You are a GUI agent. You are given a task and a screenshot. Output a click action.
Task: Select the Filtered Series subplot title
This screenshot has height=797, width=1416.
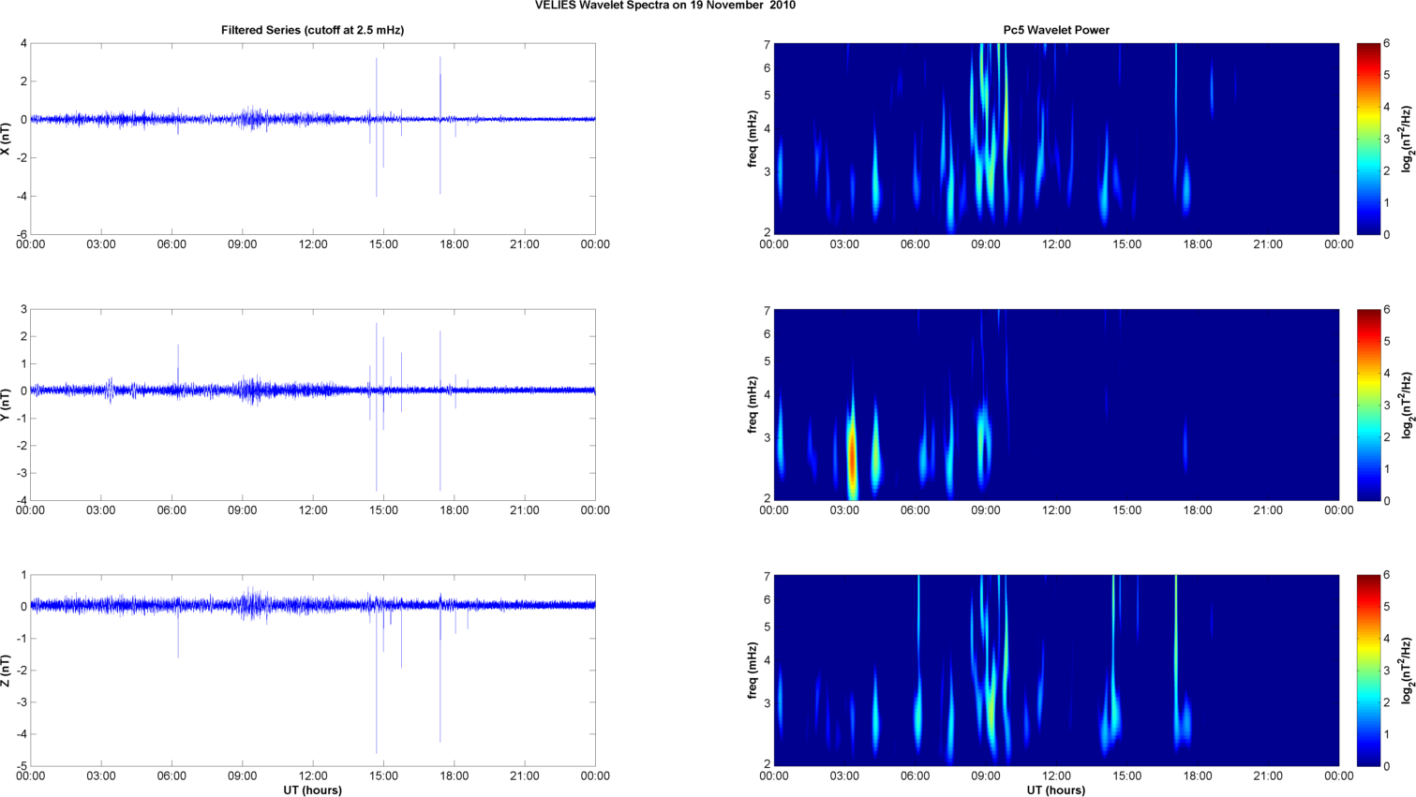(312, 30)
